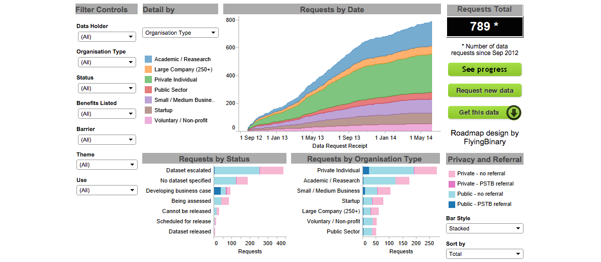Click the Academic / Reasearch organisation bar

pos(386,180)
